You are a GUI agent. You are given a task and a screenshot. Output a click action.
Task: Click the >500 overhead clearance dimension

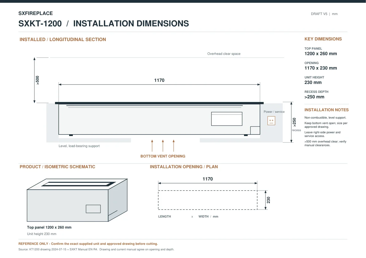point(37,80)
